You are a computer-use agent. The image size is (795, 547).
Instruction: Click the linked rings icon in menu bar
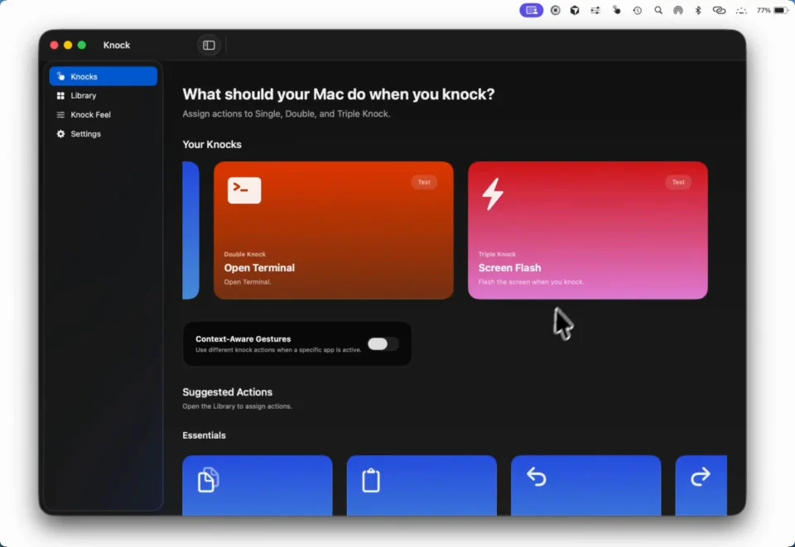point(719,10)
